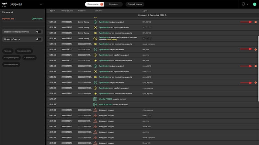Click the 14 incidents counter badge

[x=102, y=4]
